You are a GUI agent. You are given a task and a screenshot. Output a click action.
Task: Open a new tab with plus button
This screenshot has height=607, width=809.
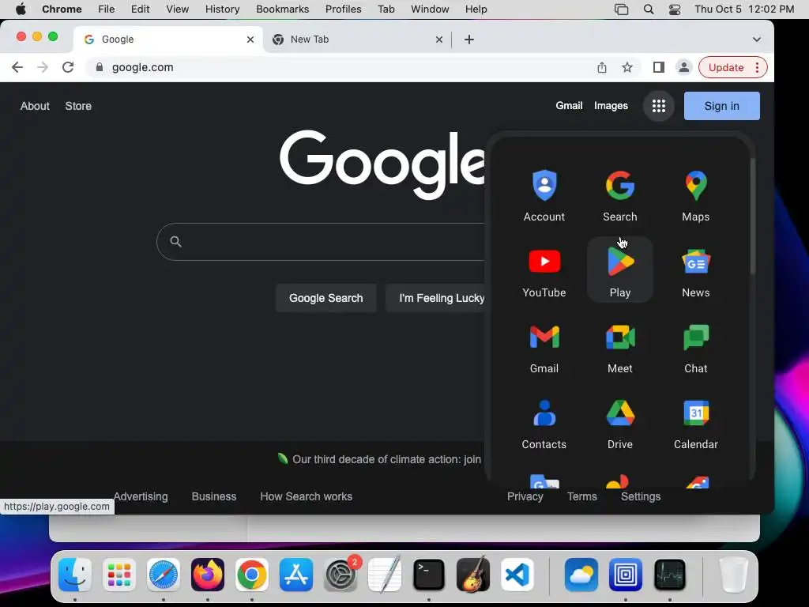tap(469, 40)
